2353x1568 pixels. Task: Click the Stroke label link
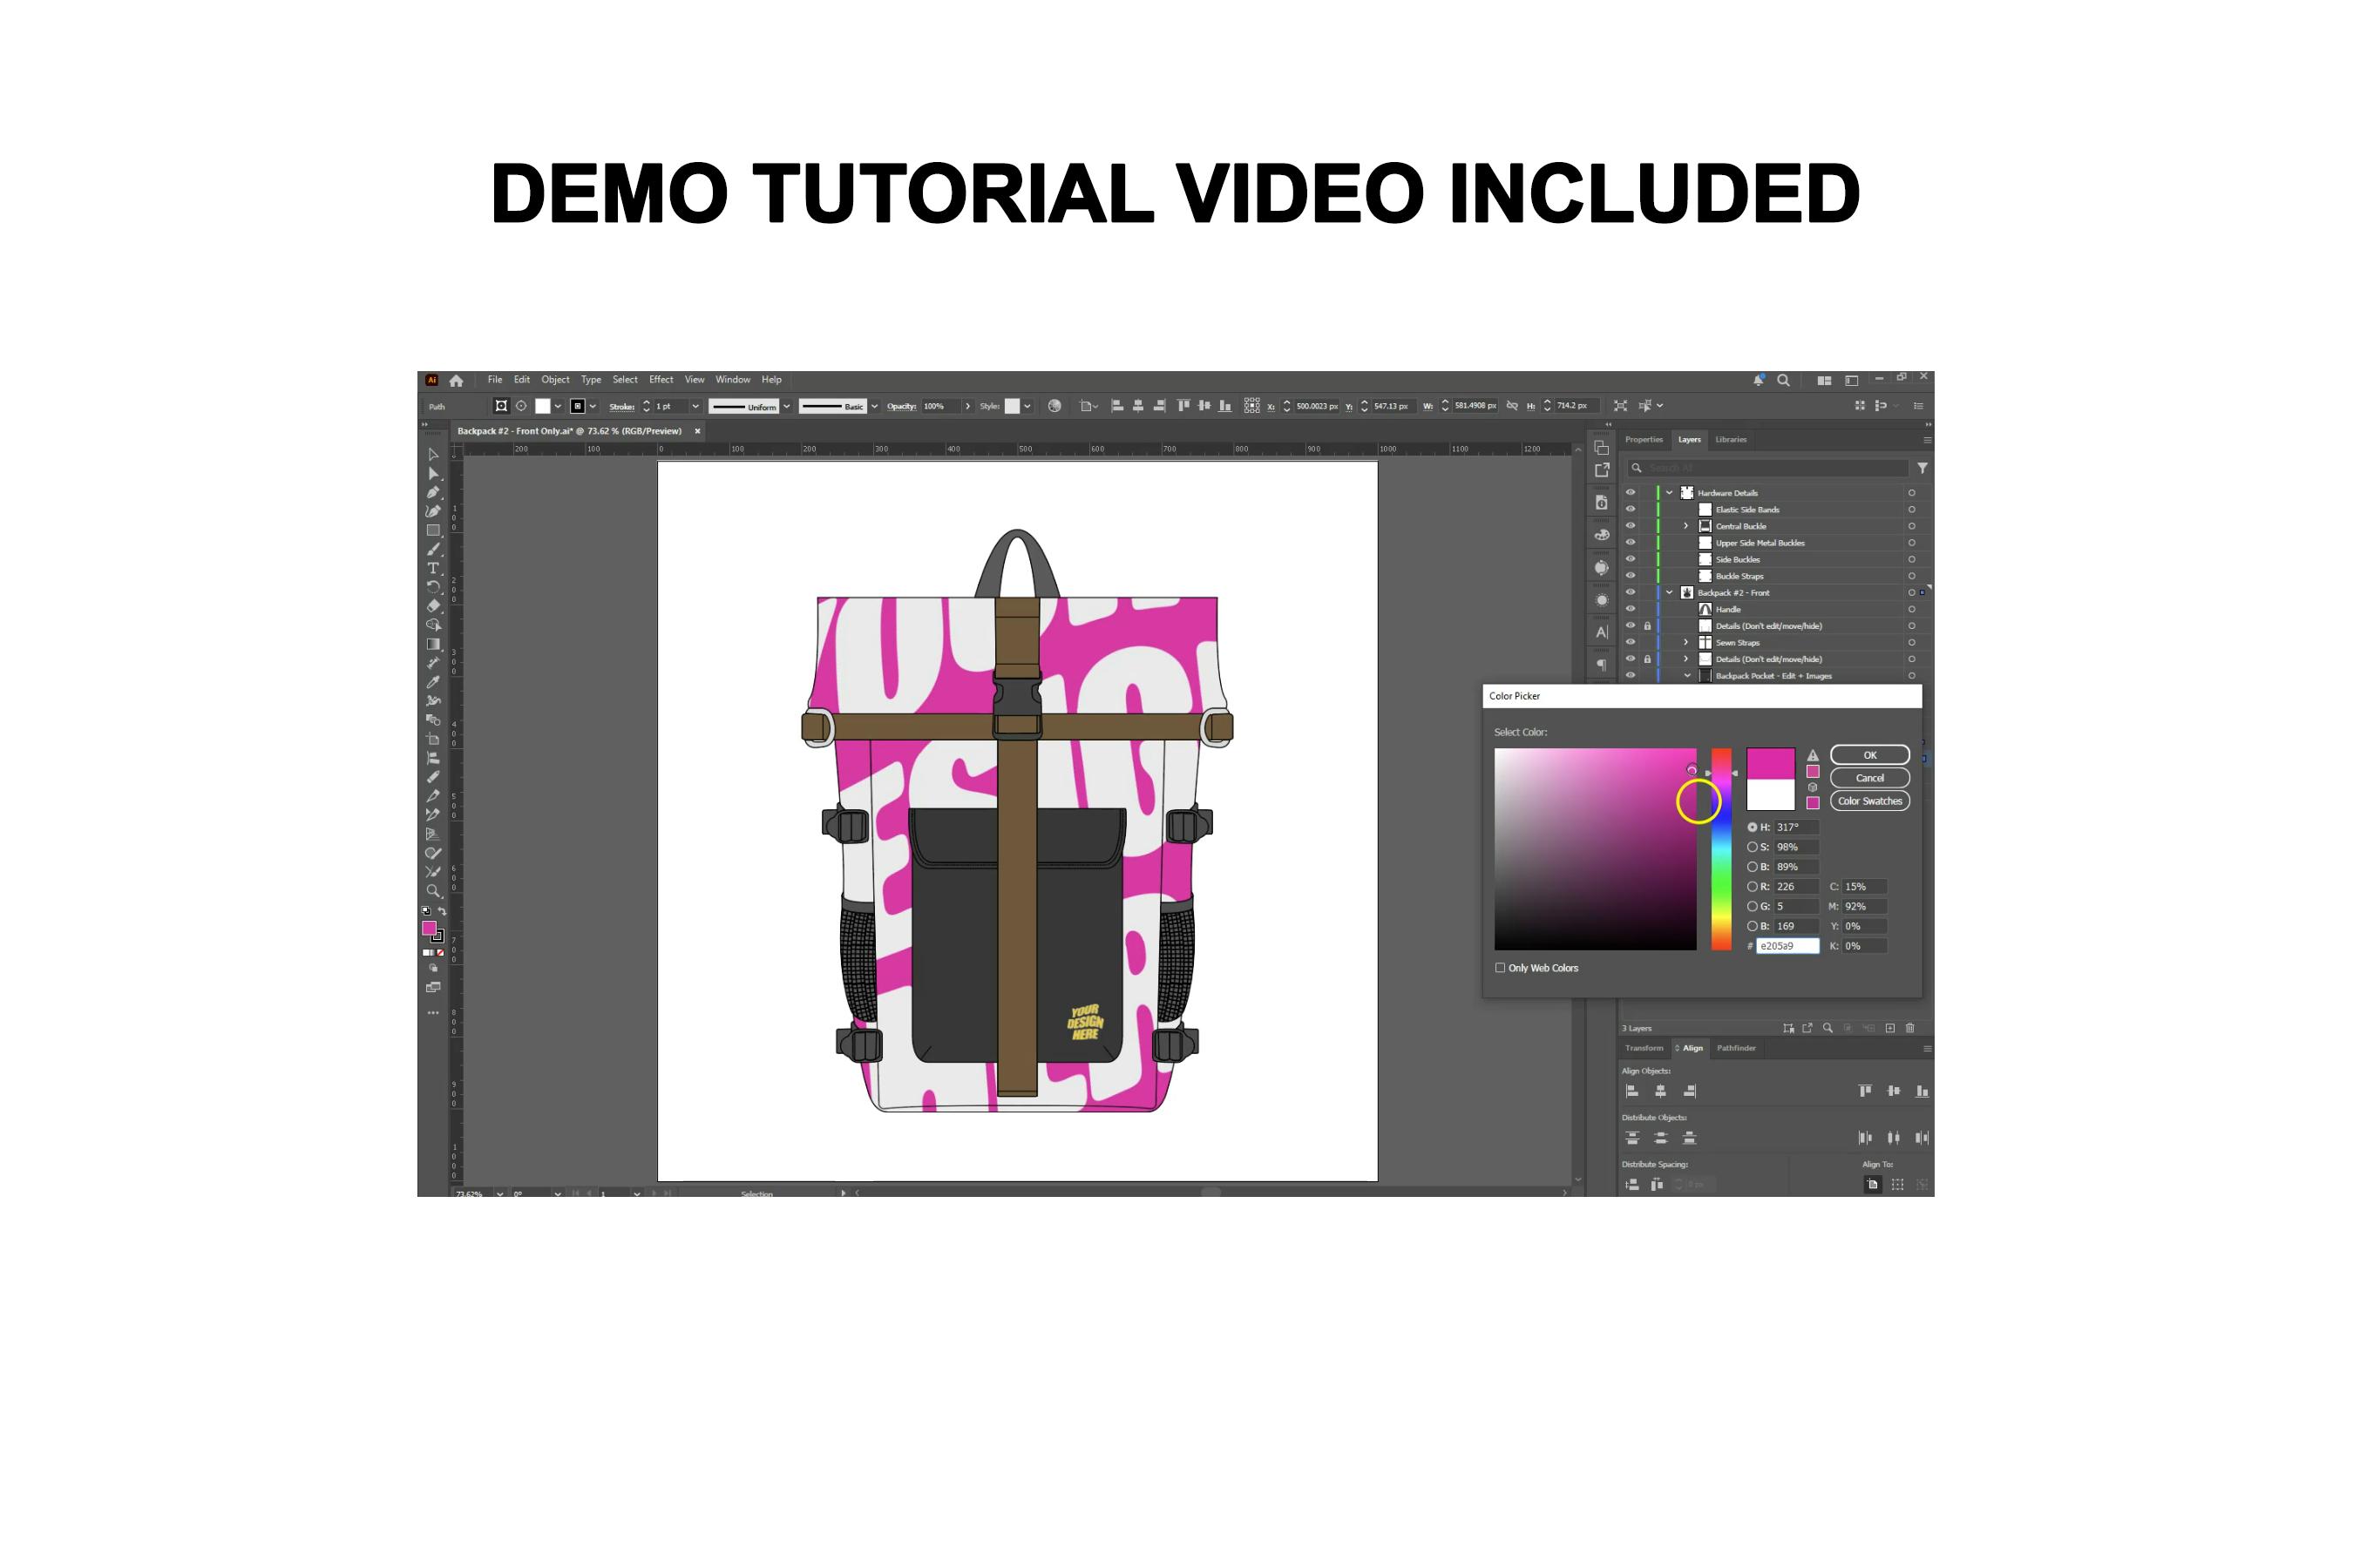point(622,407)
